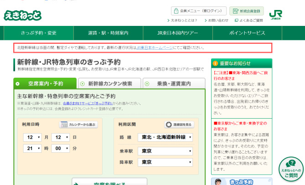Click 新規会員登録 button
305x185 pixels.
point(247,11)
